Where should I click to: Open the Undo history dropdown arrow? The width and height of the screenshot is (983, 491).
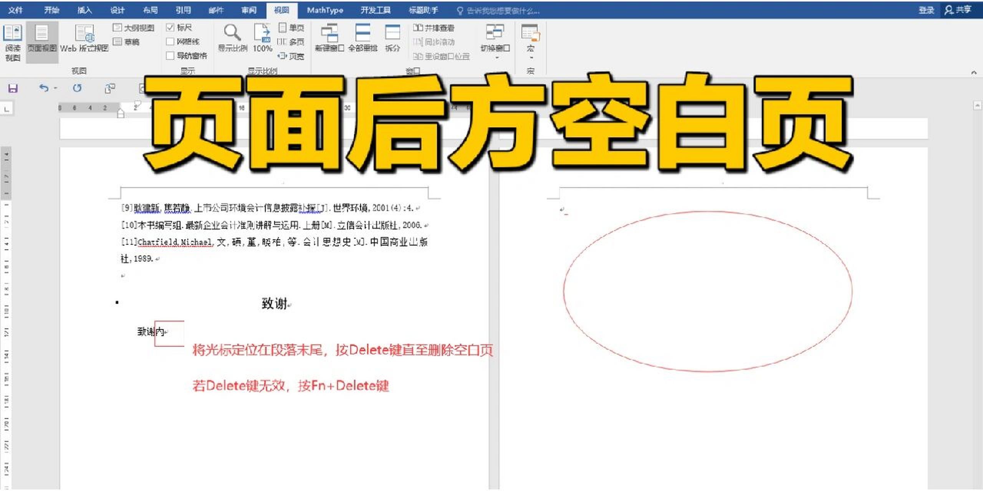[56, 88]
